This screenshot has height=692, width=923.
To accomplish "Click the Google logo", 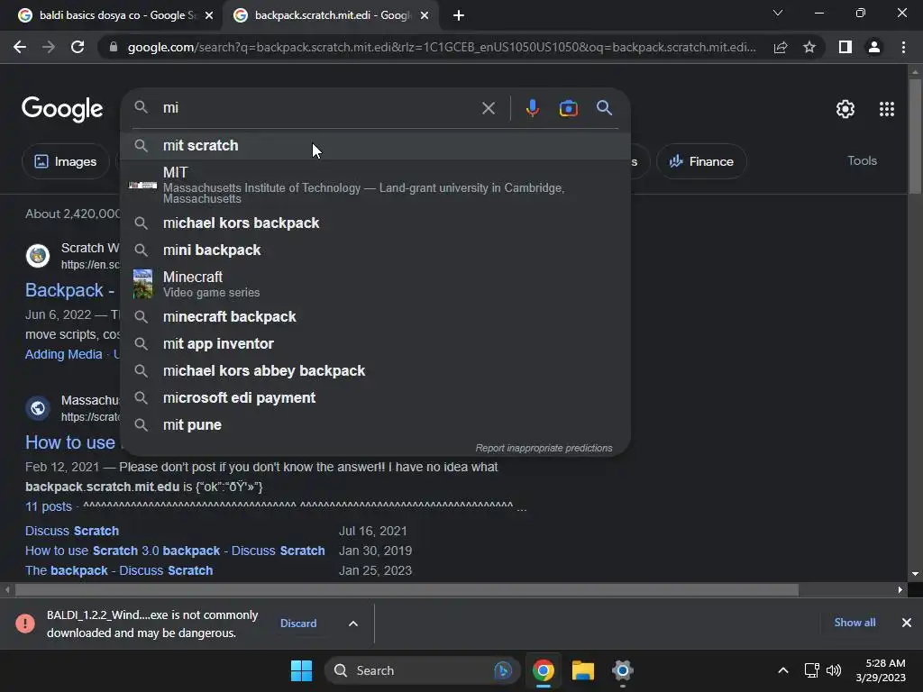I will (62, 109).
